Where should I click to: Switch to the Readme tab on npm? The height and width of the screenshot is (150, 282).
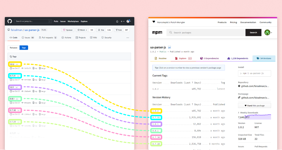click(x=161, y=58)
